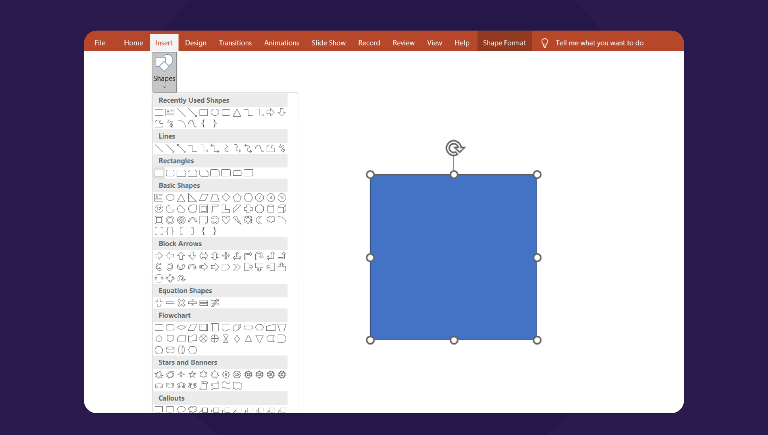Open the Shapes dropdown chevron

164,87
